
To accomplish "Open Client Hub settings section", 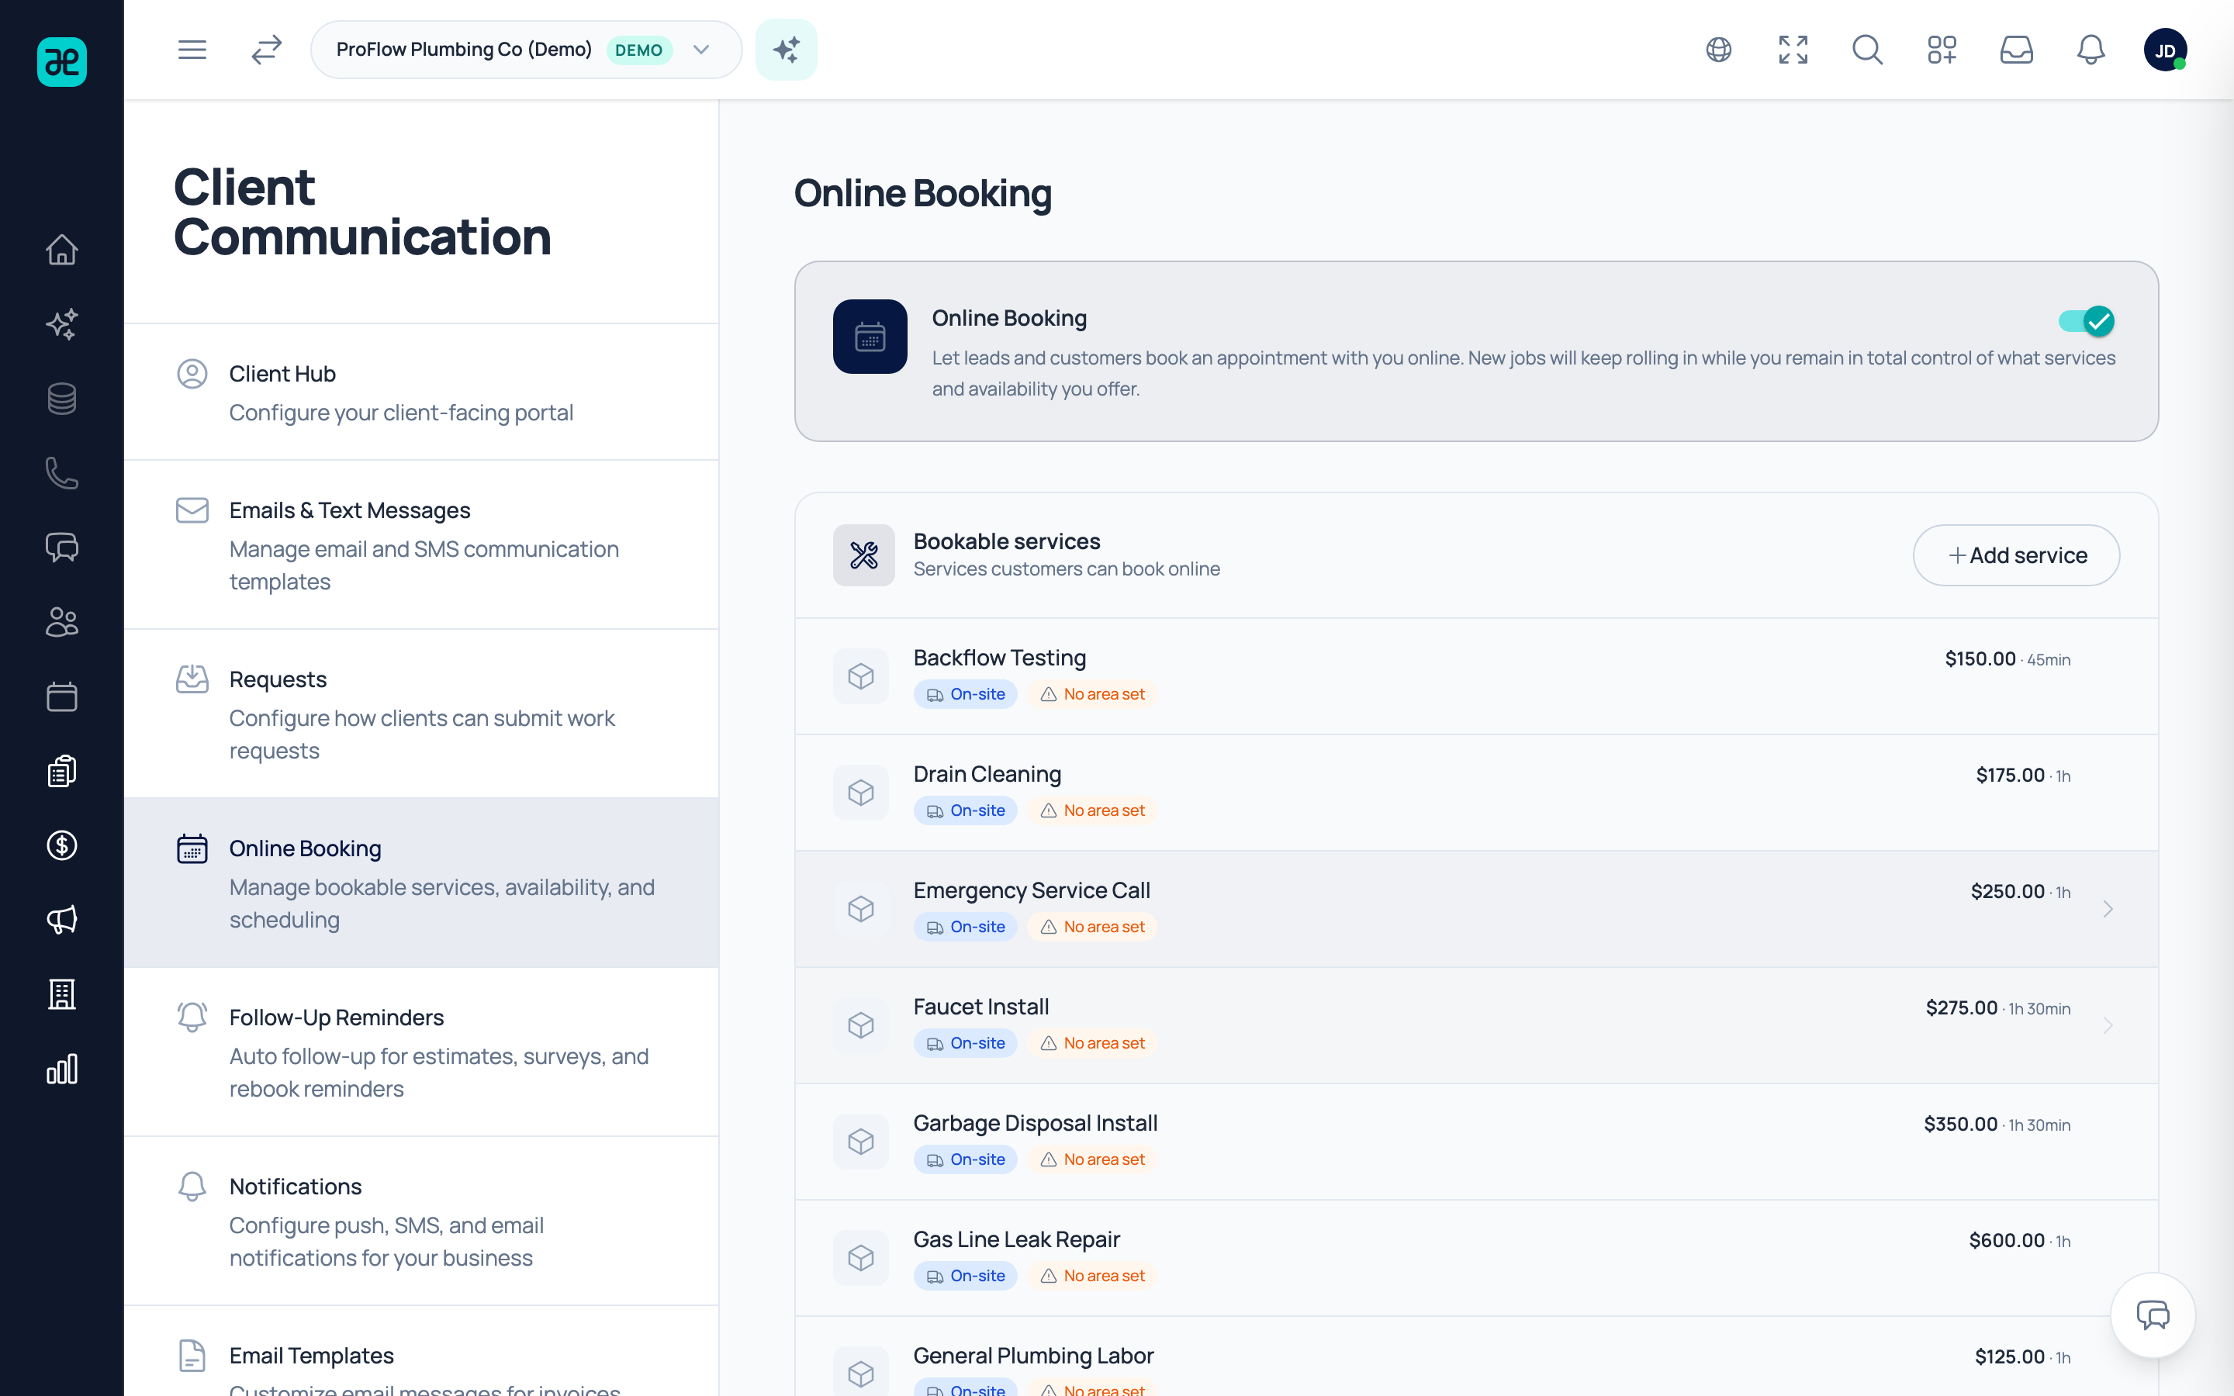I will (421, 392).
